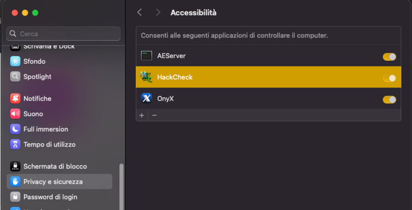This screenshot has width=412, height=210.
Task: Add an application with the plus button
Action: (x=142, y=115)
